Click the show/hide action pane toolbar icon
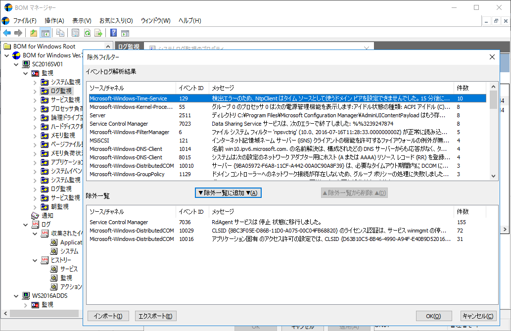This screenshot has width=511, height=331. (x=125, y=33)
